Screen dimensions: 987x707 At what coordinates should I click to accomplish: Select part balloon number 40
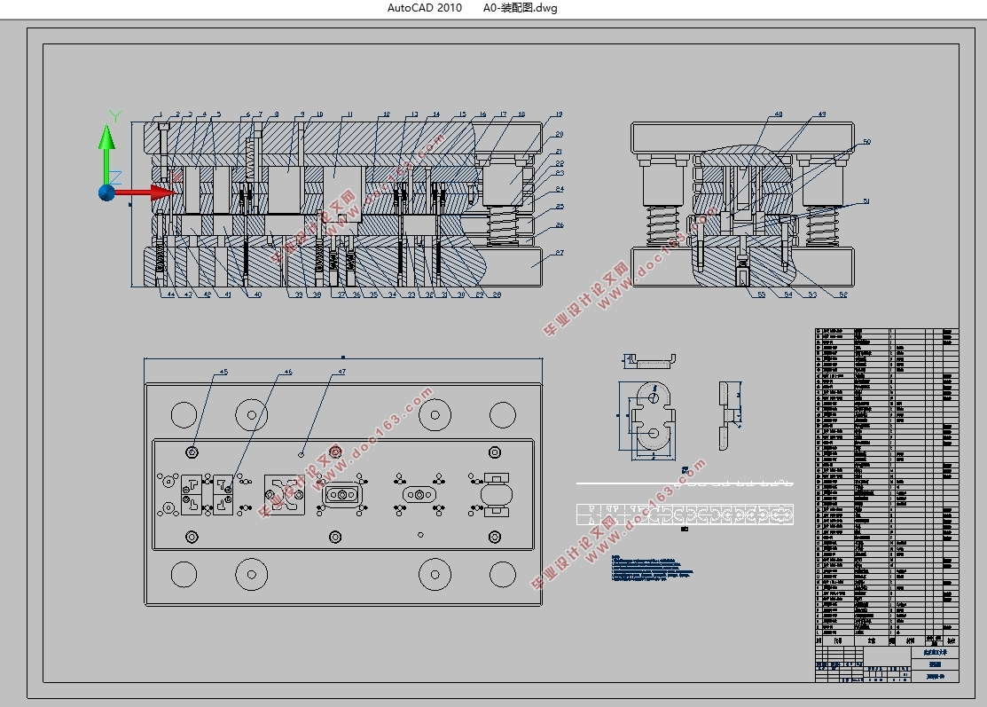(257, 295)
